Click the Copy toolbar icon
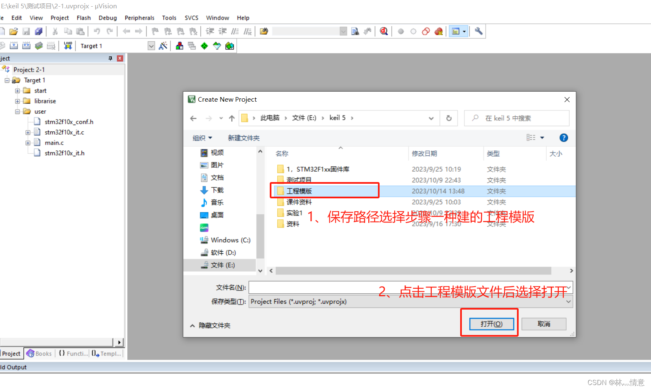The image size is (651, 390). click(68, 31)
